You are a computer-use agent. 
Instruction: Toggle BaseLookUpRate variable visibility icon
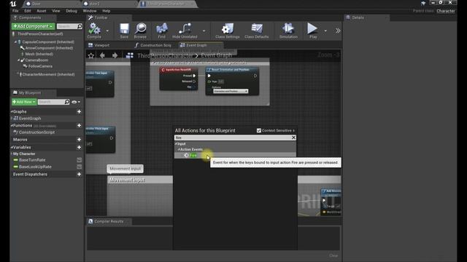click(x=80, y=167)
